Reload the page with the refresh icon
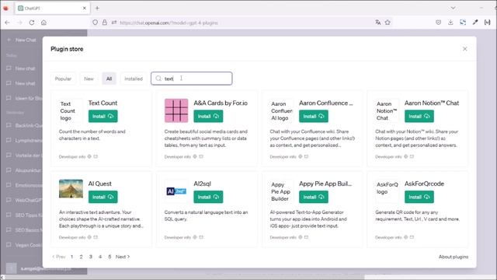The height and width of the screenshot is (280, 497). pos(32,23)
